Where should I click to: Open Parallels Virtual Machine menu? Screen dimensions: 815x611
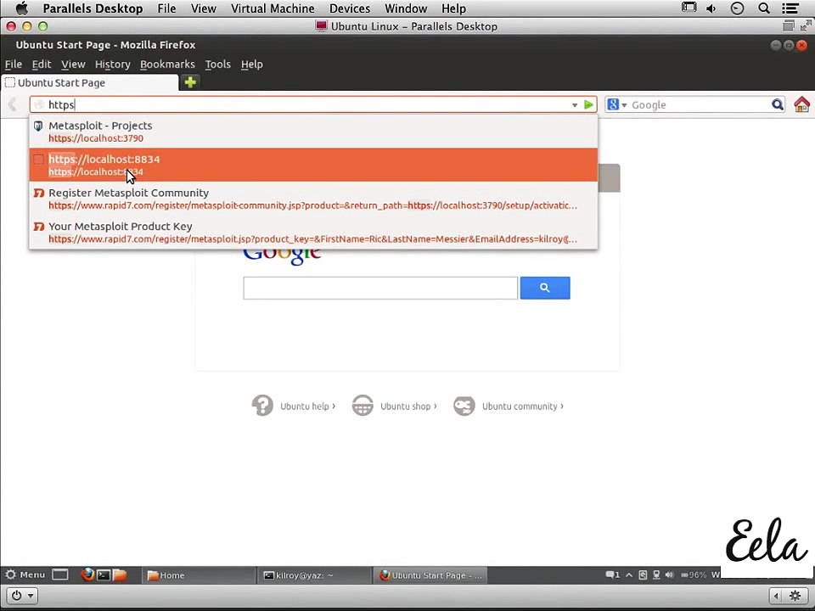point(273,8)
